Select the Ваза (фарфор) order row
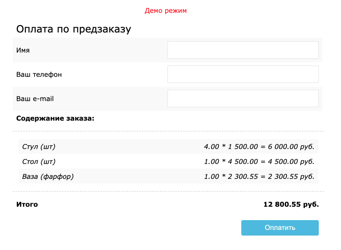This screenshot has height=250, width=341. tap(114, 176)
